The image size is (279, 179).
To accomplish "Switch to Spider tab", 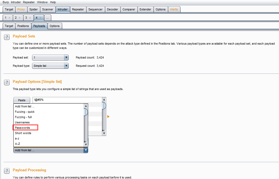I will pyautogui.click(x=33, y=9).
